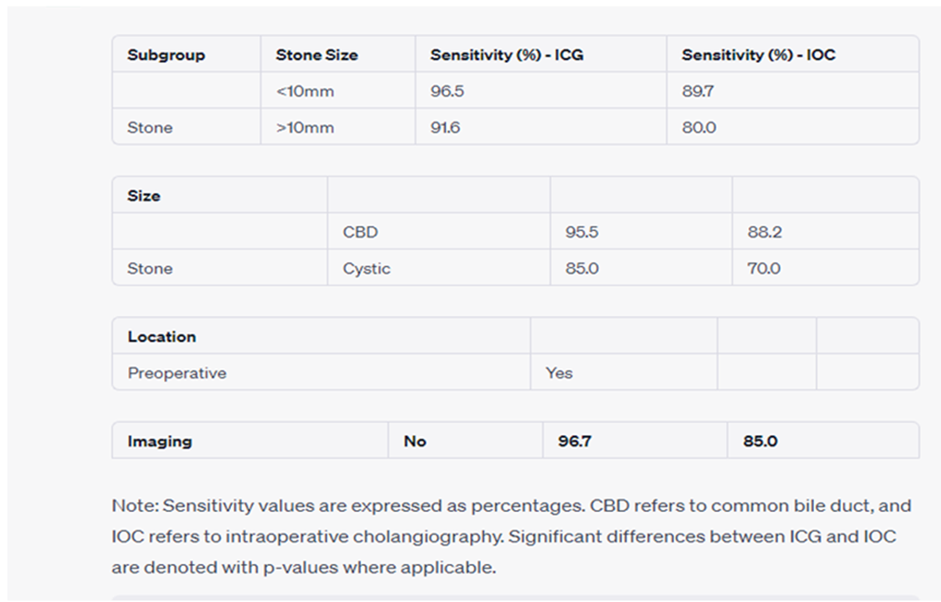Click the Yes cell
Screen dimensions: 941x602
pos(559,373)
